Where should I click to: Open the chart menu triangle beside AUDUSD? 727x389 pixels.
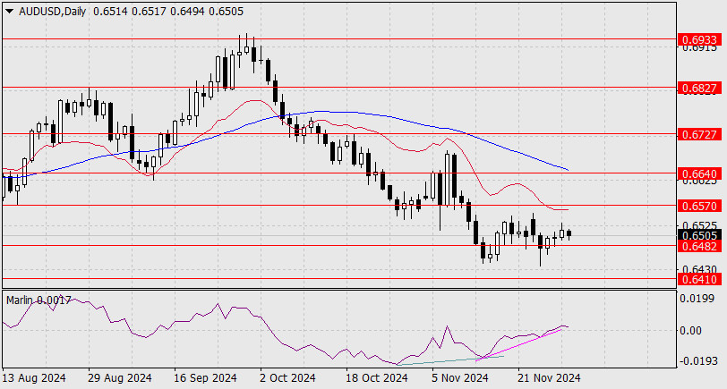click(10, 12)
